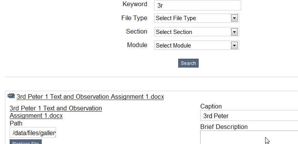This screenshot has width=298, height=144.
Task: Select the Caption field with 3rd Peter
Action: [249, 115]
